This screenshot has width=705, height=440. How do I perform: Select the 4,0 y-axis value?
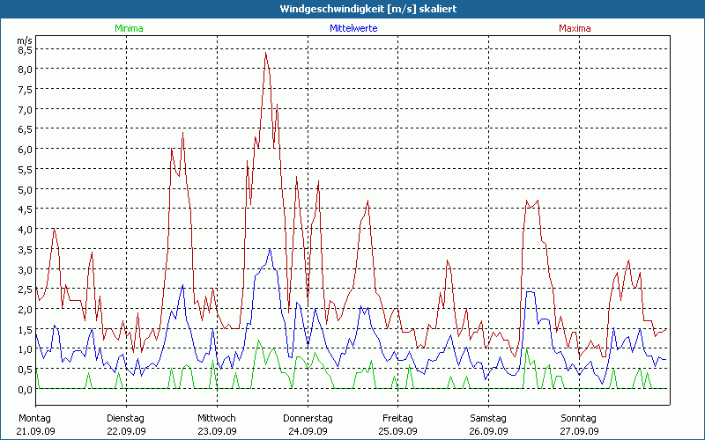point(25,230)
